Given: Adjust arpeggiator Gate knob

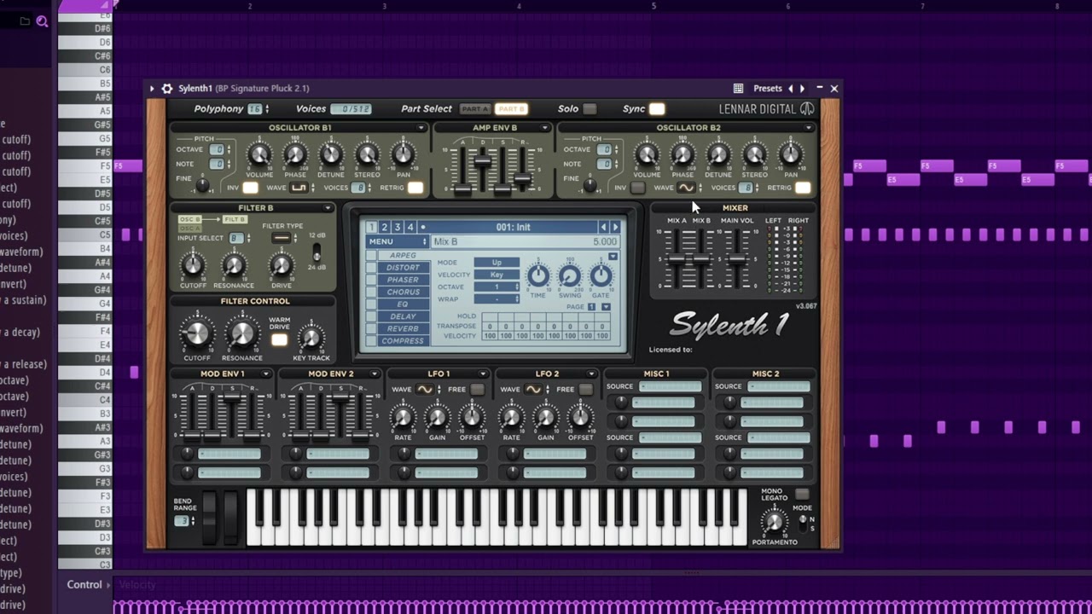Looking at the screenshot, I should [601, 275].
